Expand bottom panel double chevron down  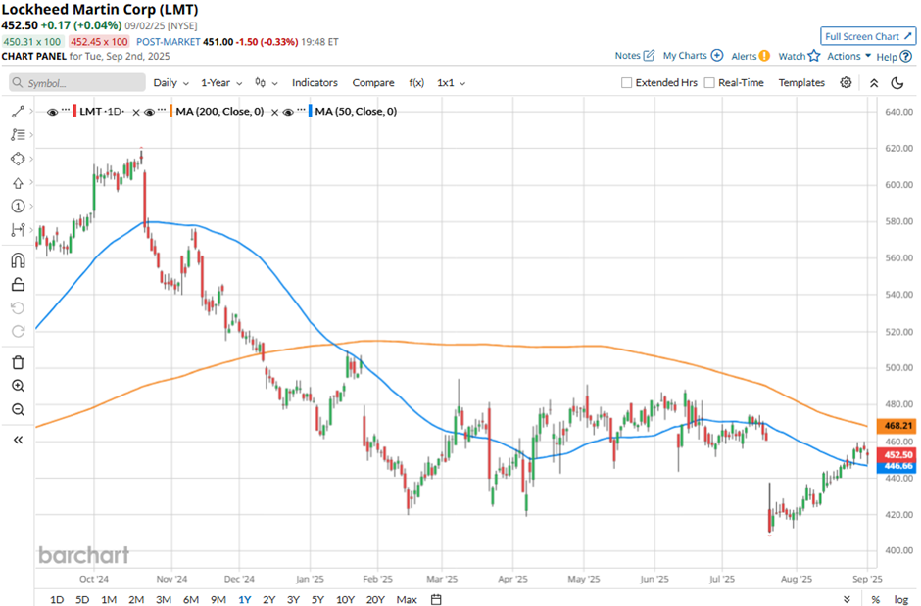coord(847,599)
